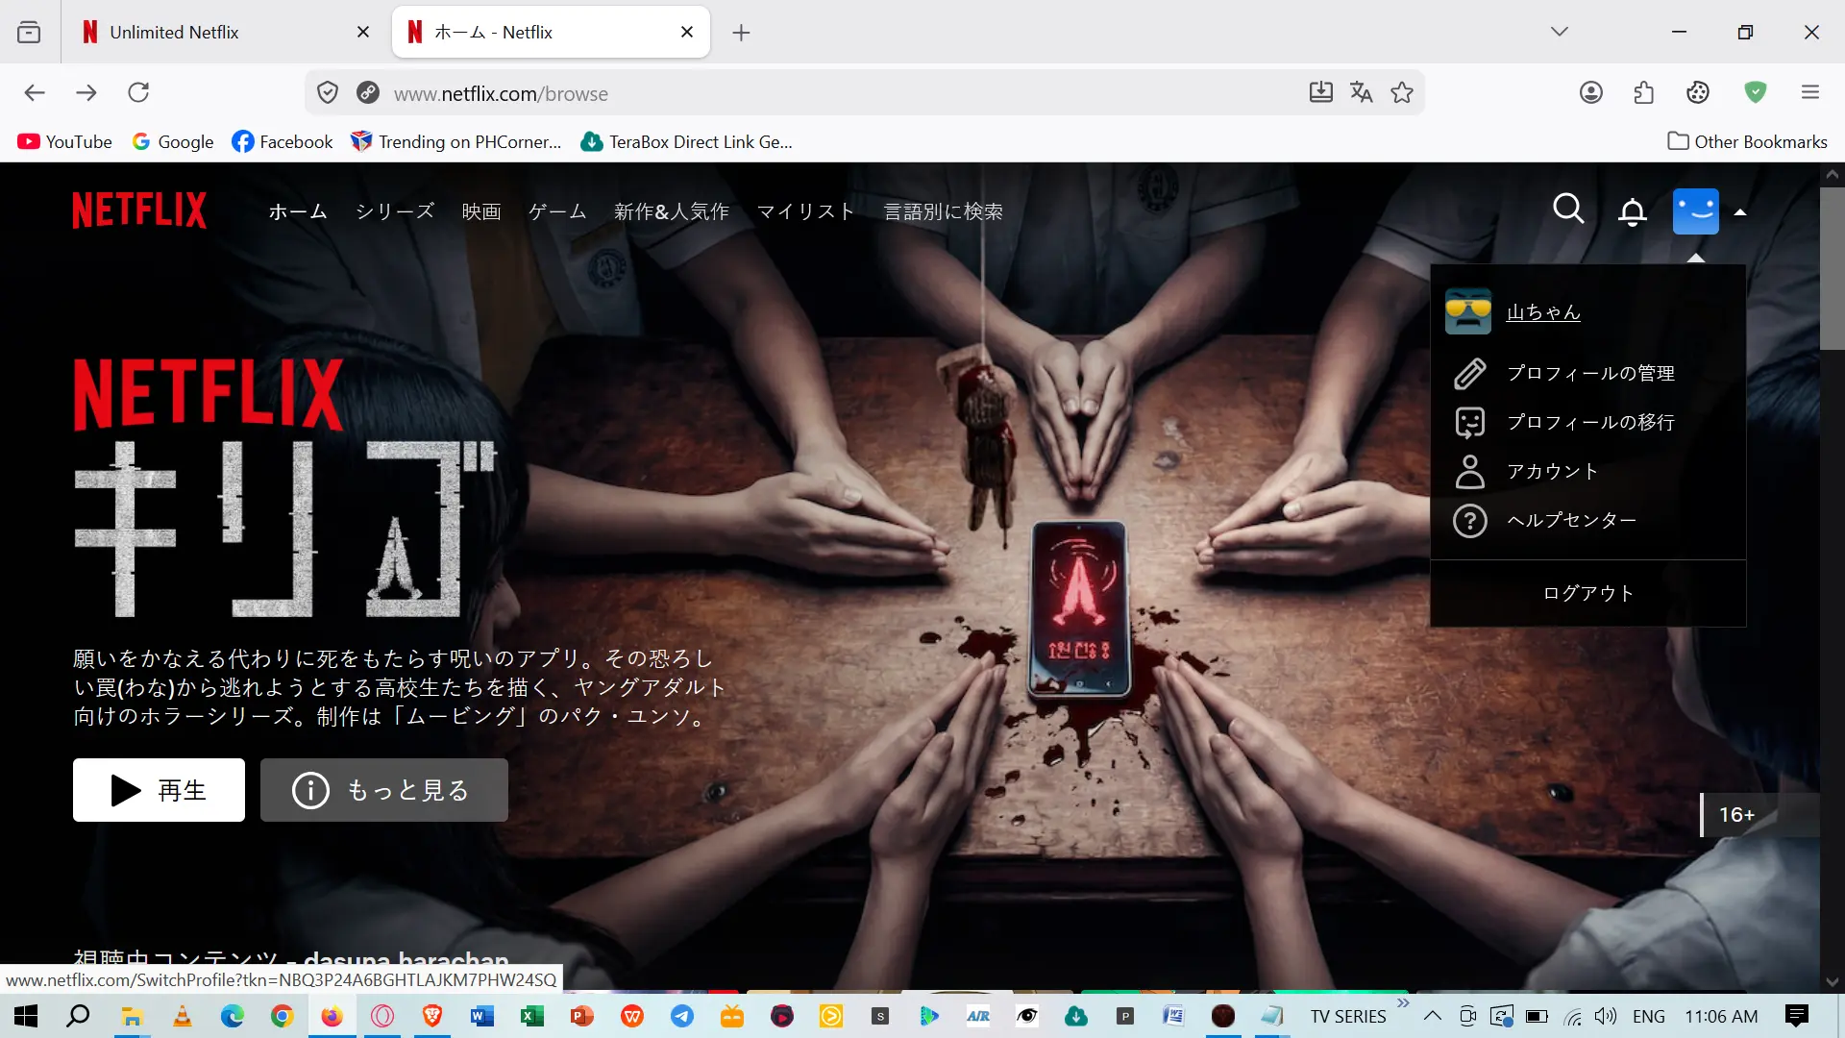Reload the Netflix page
The width and height of the screenshot is (1845, 1038).
point(138,93)
